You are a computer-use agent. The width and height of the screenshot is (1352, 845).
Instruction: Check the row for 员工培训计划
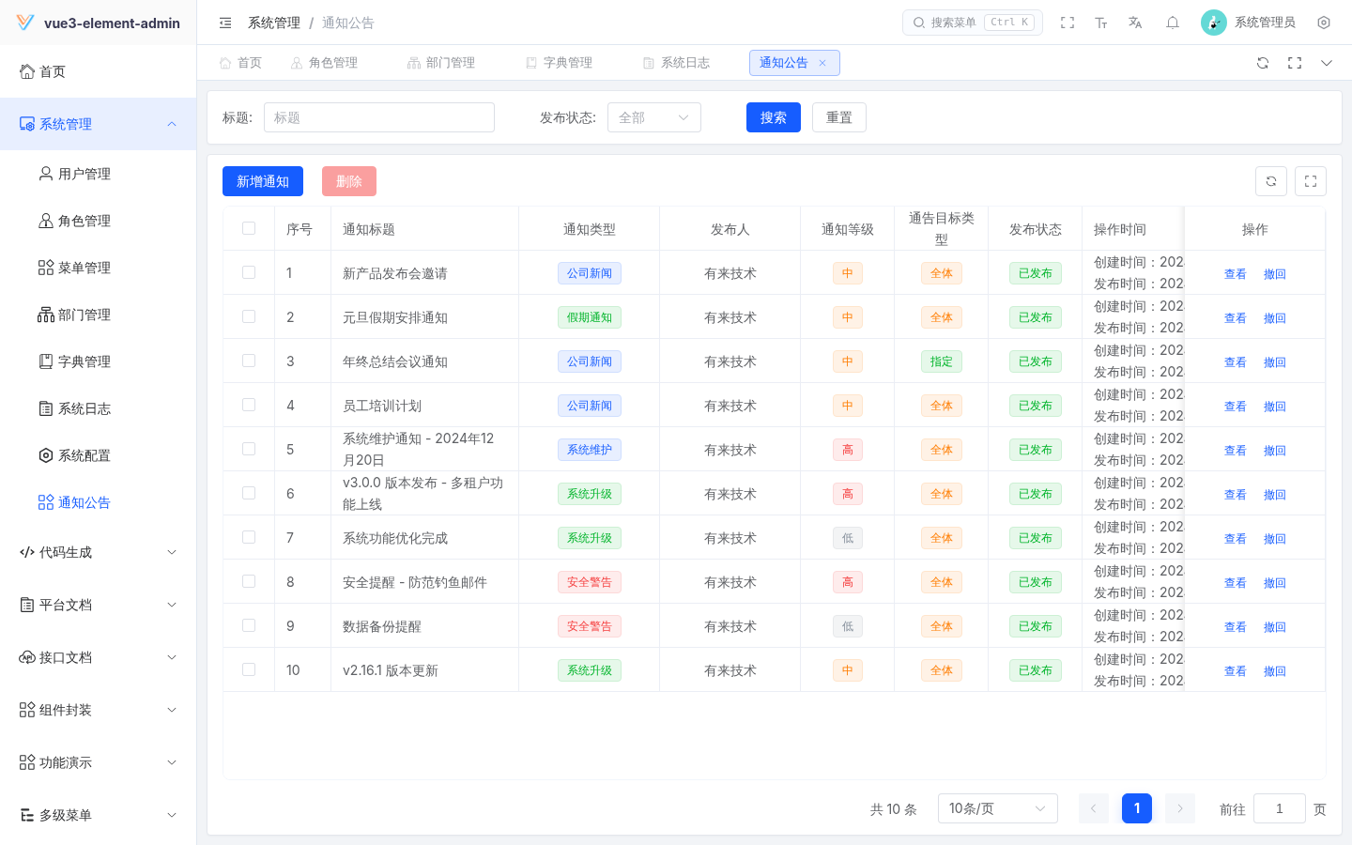[x=249, y=405]
